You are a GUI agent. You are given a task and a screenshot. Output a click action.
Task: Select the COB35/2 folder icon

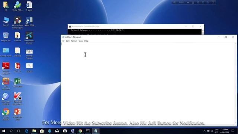tap(17, 52)
